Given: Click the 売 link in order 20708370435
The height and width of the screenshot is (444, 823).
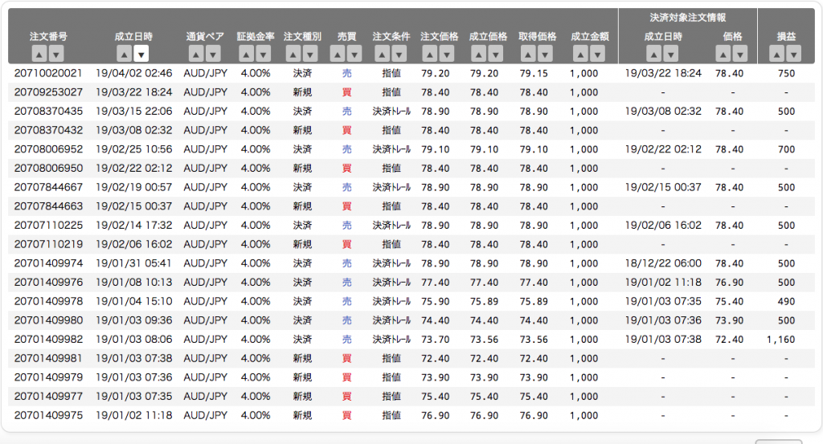Looking at the screenshot, I should 347,111.
